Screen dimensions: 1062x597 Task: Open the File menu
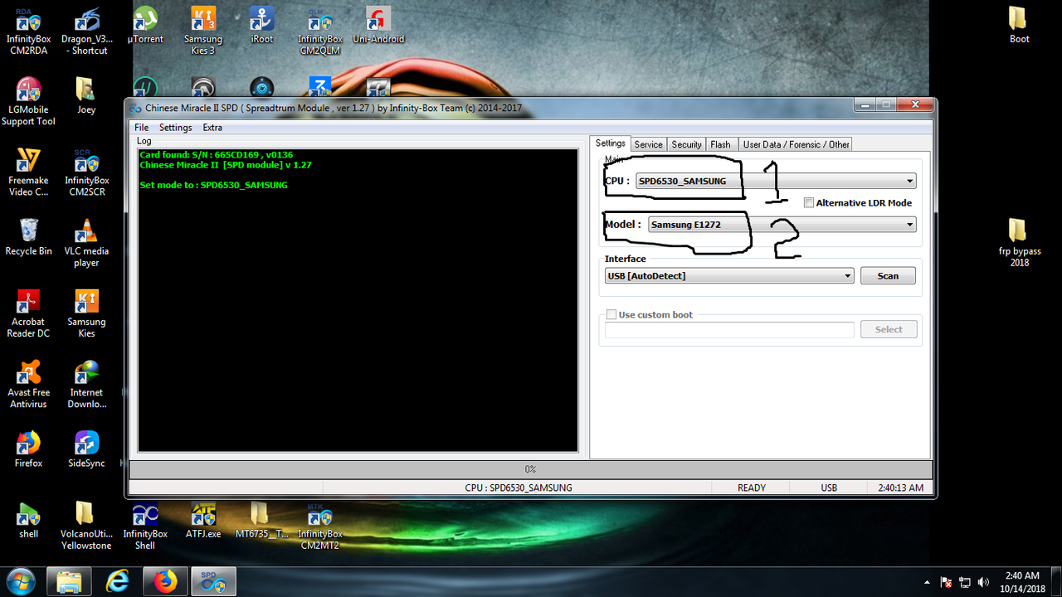pos(142,128)
